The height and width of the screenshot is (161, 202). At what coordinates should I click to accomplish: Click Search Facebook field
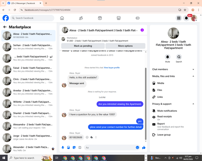pos(32,18)
